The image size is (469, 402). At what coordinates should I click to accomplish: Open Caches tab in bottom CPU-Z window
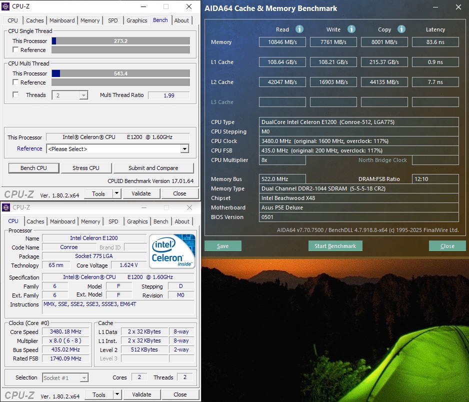click(35, 221)
